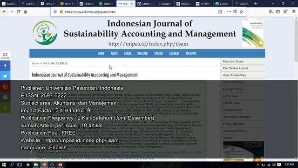The width and height of the screenshot is (298, 168).
Task: Open Focus and Scope sidebar link
Action: [233, 61]
